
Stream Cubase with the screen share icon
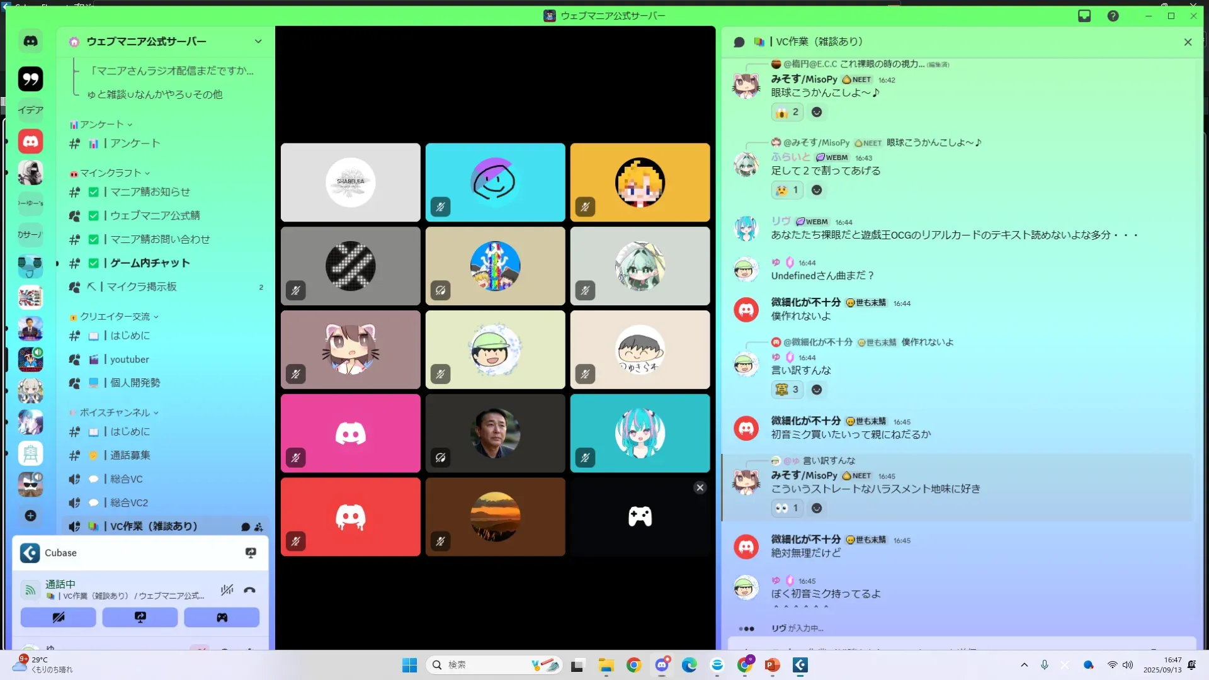(251, 553)
